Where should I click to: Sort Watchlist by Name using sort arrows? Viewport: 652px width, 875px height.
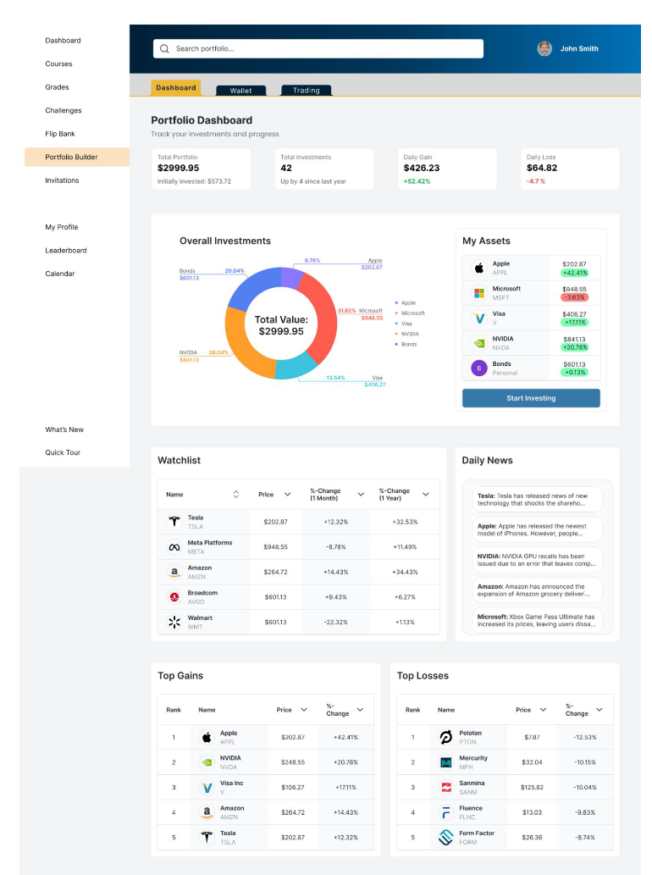pyautogui.click(x=236, y=495)
